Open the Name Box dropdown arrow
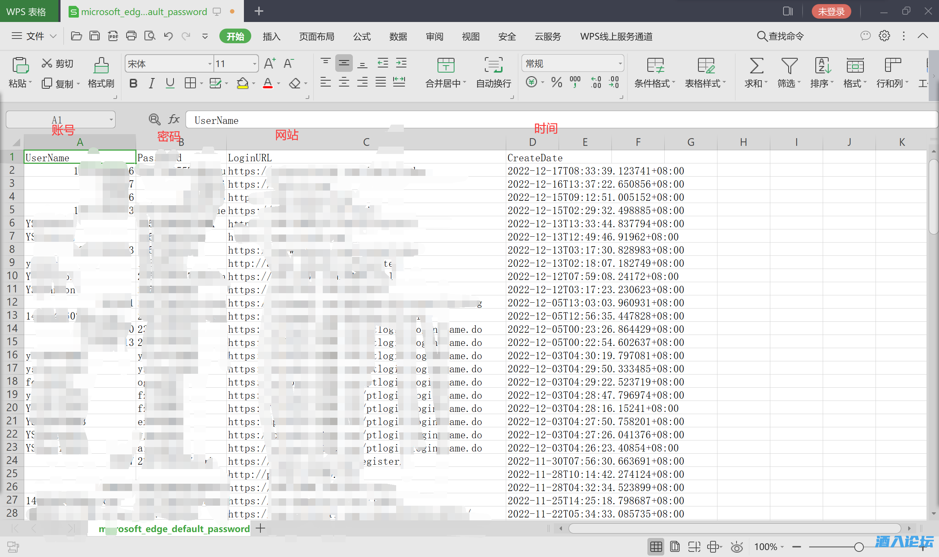 (111, 120)
